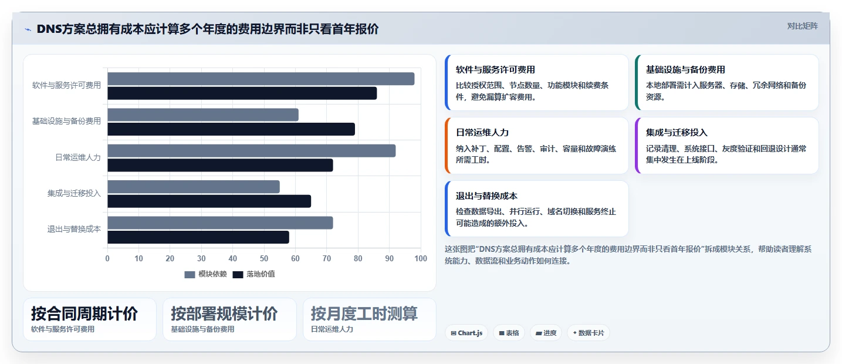The image size is (842, 364).
Task: Click the summary paragraph starting with 这张图把
Action: point(628,255)
